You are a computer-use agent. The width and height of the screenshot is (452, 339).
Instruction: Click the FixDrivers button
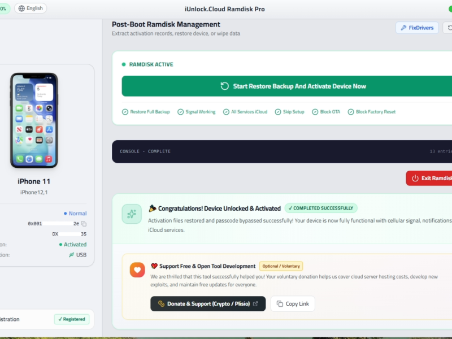417,28
